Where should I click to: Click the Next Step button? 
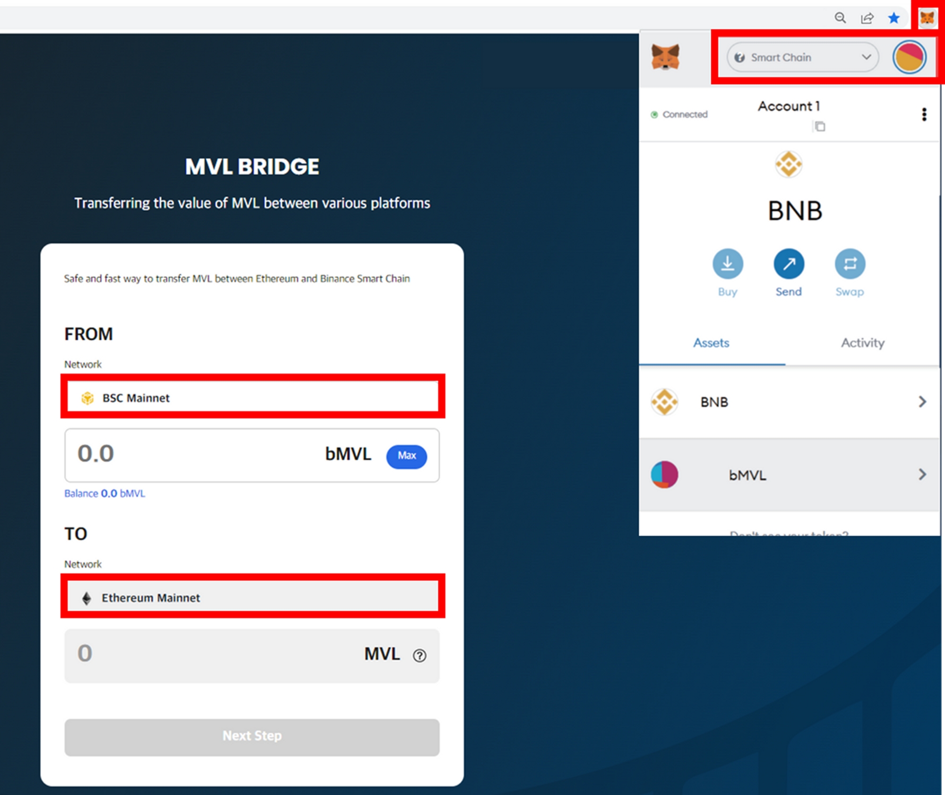coord(252,736)
